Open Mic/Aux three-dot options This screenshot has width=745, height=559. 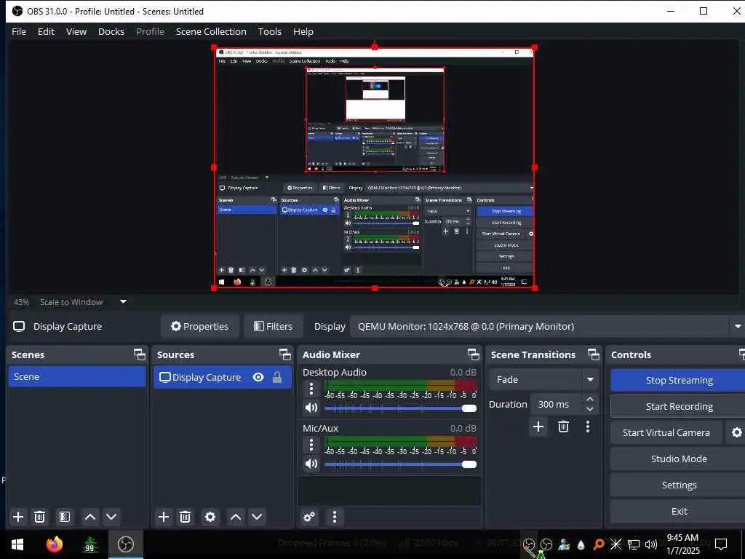coord(311,445)
